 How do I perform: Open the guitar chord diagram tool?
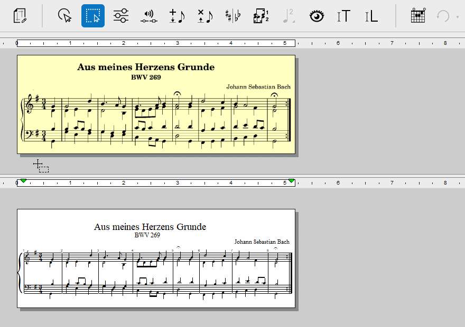pyautogui.click(x=418, y=16)
